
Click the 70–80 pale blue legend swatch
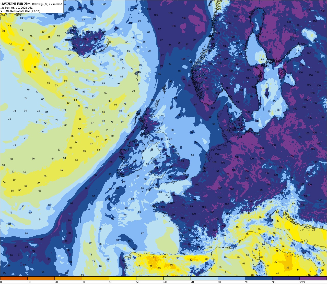[204, 278]
